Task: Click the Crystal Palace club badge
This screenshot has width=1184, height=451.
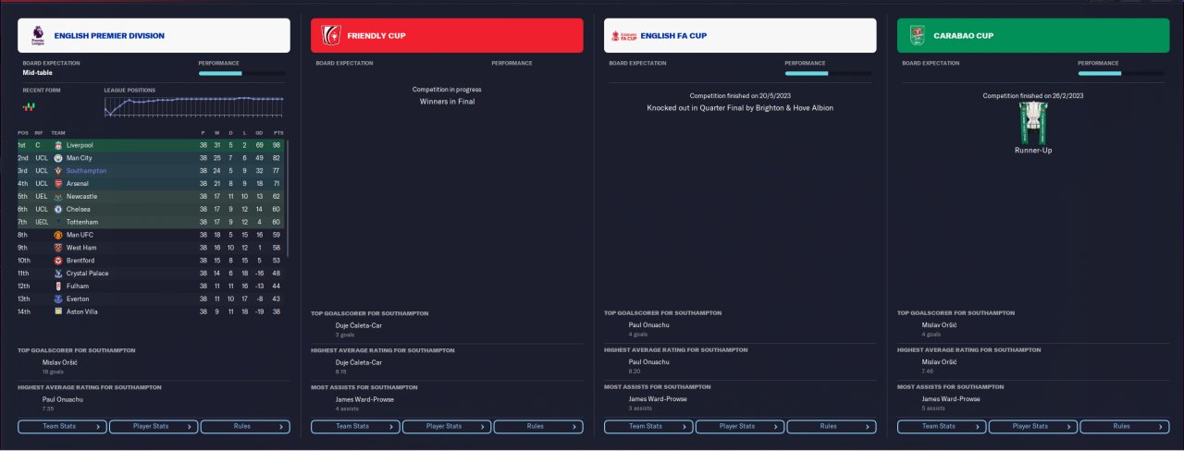Action: pos(57,274)
